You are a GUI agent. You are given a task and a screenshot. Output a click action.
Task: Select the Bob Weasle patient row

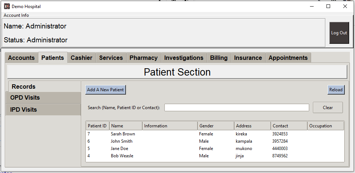pos(215,156)
